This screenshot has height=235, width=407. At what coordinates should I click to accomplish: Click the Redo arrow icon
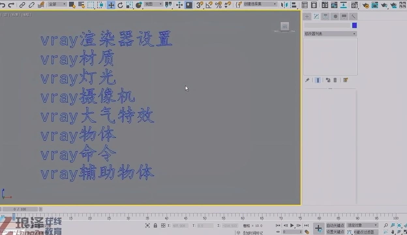coord(11,5)
